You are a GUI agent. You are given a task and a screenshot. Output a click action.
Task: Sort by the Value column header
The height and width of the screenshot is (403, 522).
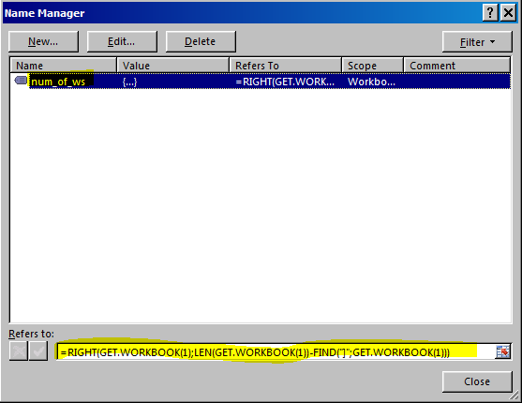click(172, 66)
